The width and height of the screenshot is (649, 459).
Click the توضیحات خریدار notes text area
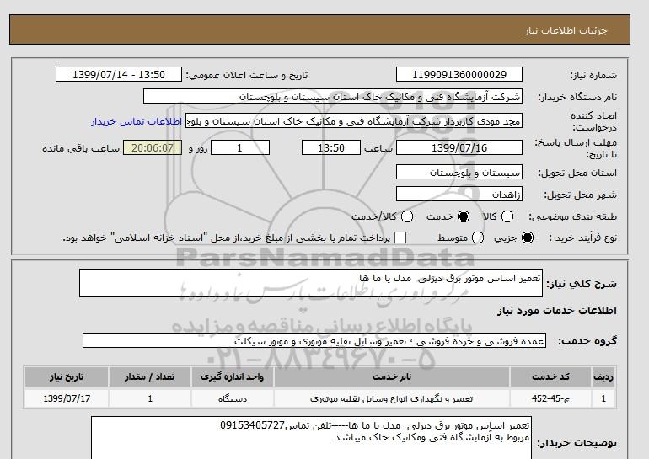[311, 438]
